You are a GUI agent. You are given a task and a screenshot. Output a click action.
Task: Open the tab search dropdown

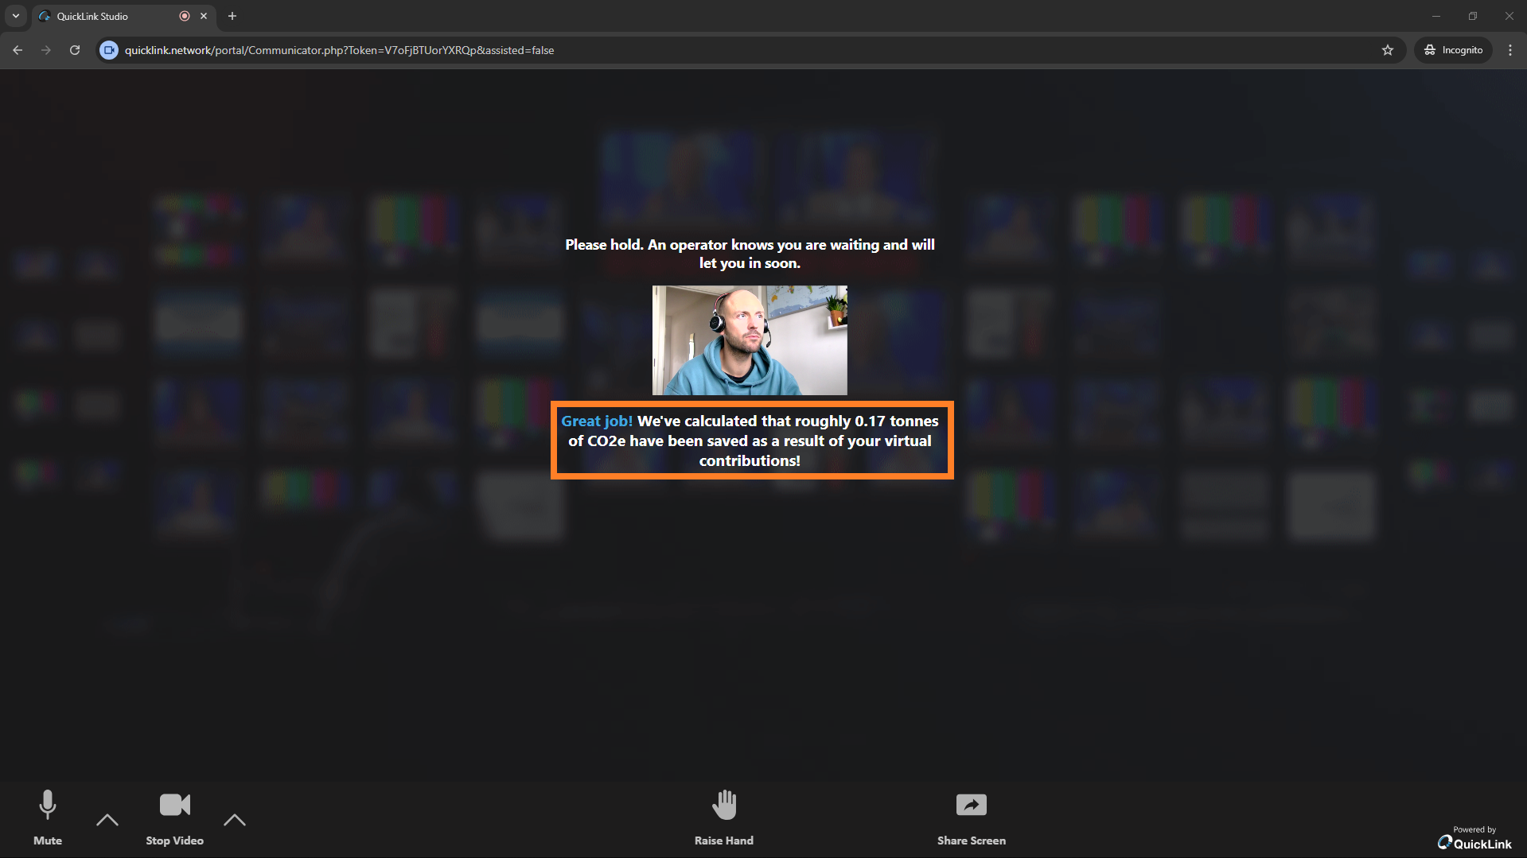point(16,16)
